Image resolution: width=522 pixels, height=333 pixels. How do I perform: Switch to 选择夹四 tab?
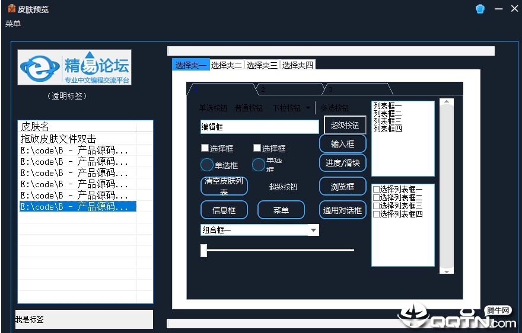[x=298, y=65]
